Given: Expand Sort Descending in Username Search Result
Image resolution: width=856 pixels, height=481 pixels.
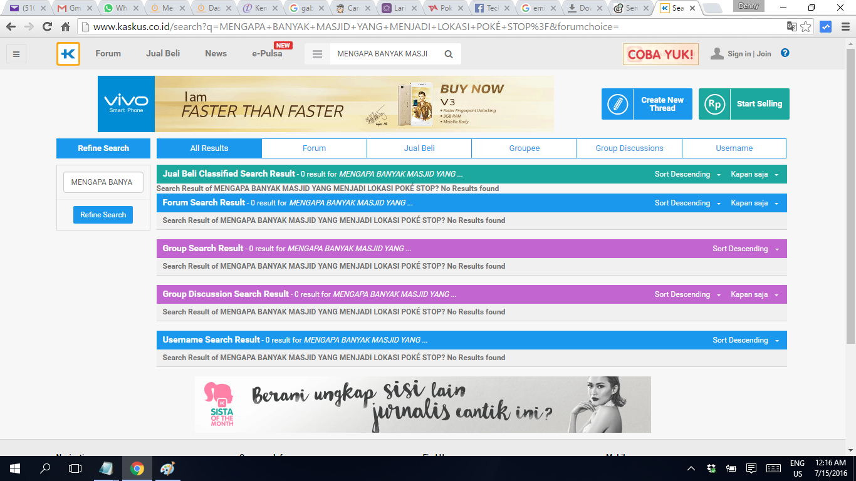Looking at the screenshot, I should [745, 340].
